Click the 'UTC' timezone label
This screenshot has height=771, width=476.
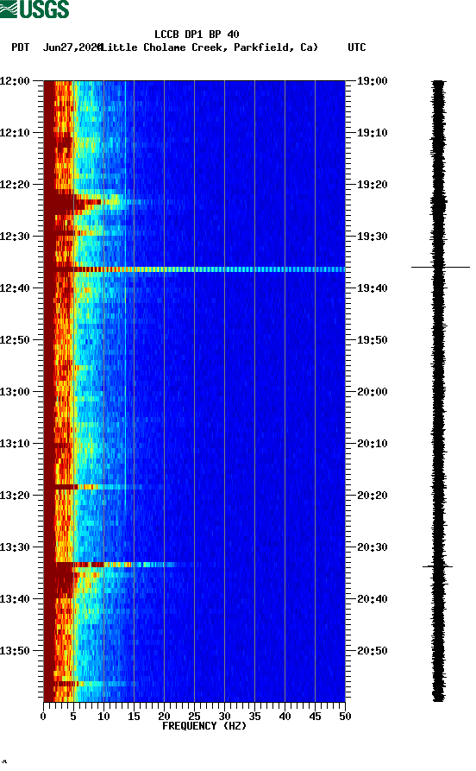pyautogui.click(x=357, y=47)
